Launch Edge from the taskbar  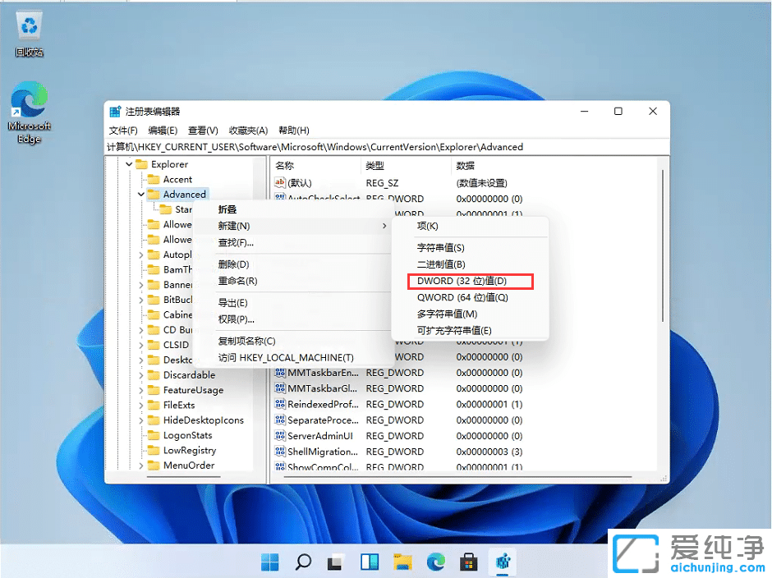434,562
